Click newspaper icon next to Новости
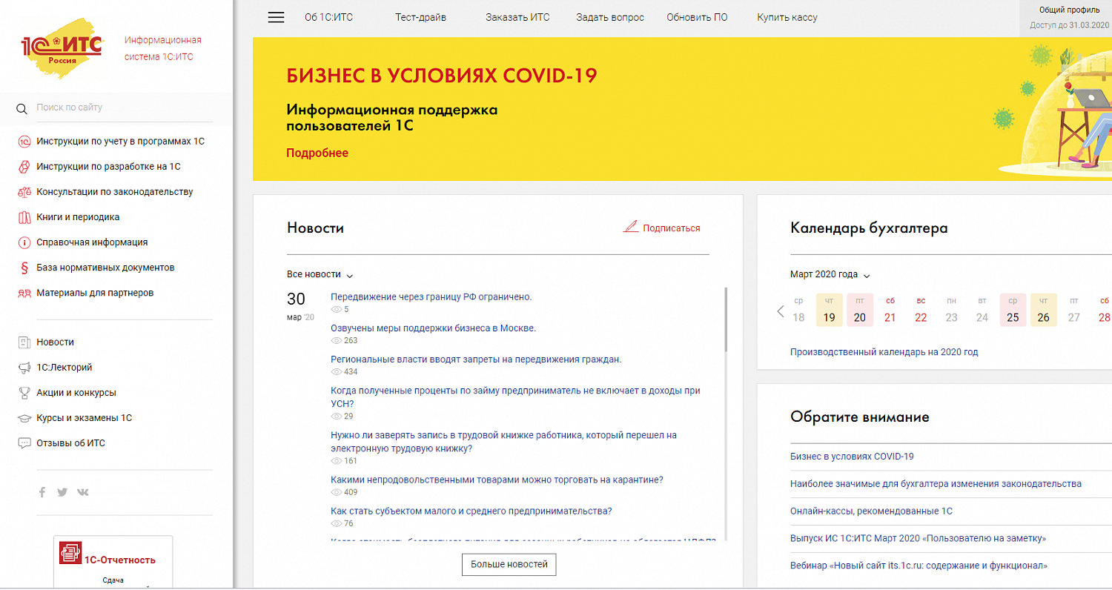This screenshot has height=590, width=1112. pyautogui.click(x=23, y=342)
